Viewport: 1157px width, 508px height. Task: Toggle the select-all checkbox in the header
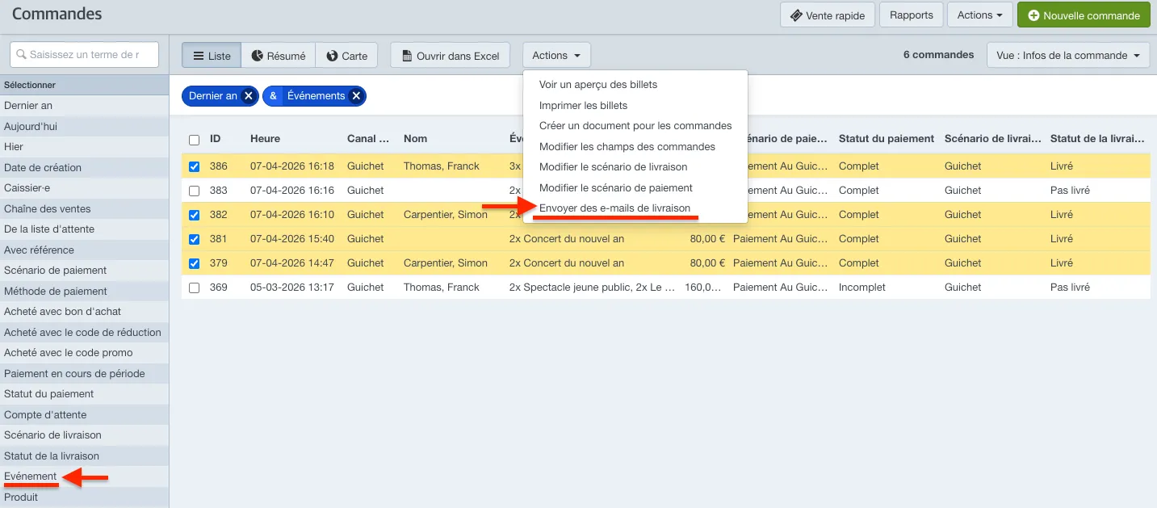(x=194, y=140)
